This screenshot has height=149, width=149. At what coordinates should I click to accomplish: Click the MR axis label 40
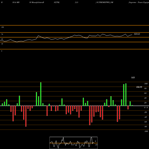tap(145, 98)
